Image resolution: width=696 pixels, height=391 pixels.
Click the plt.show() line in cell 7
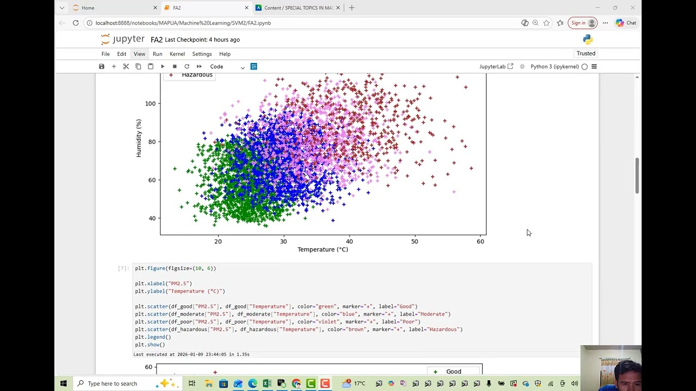[150, 344]
